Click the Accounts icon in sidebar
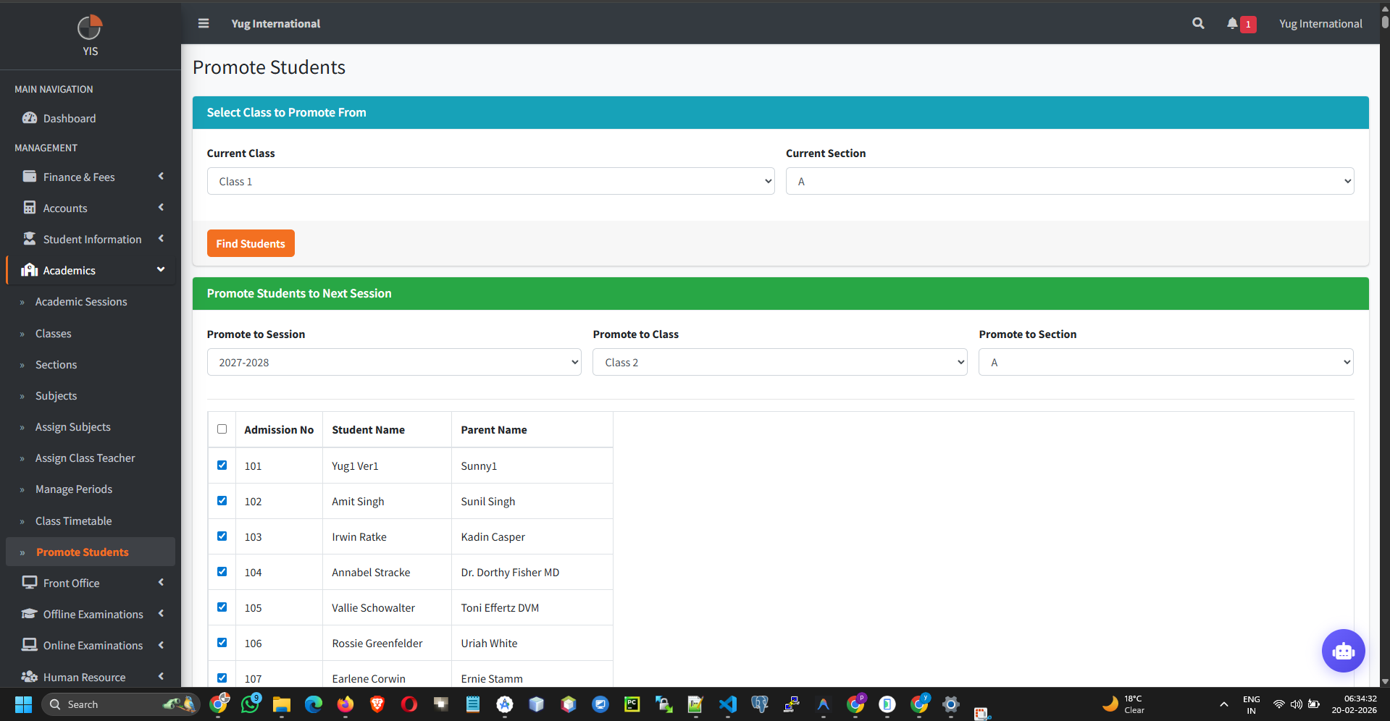This screenshot has width=1390, height=721. coord(30,208)
